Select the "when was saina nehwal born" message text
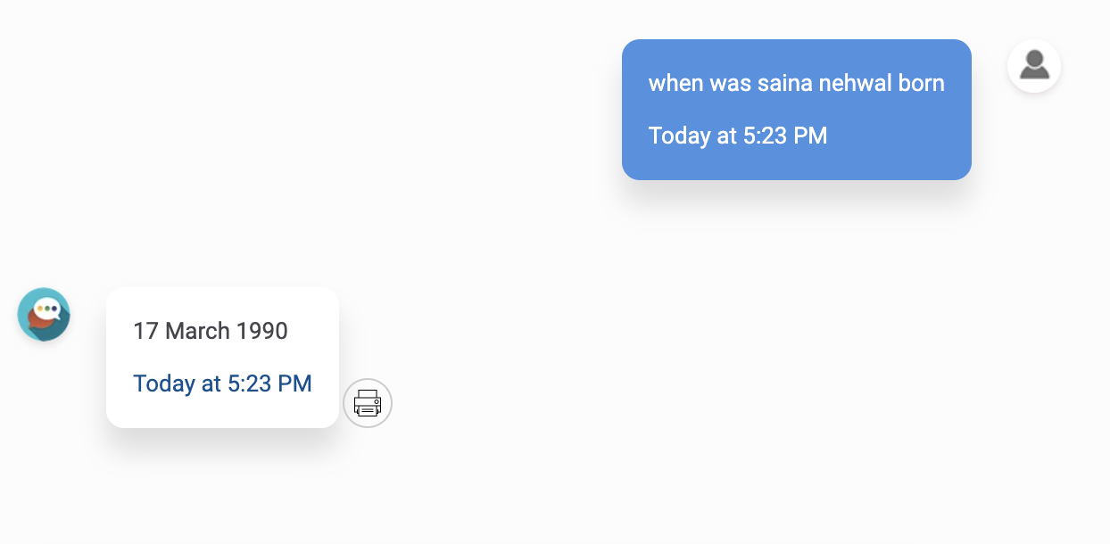 (x=796, y=84)
